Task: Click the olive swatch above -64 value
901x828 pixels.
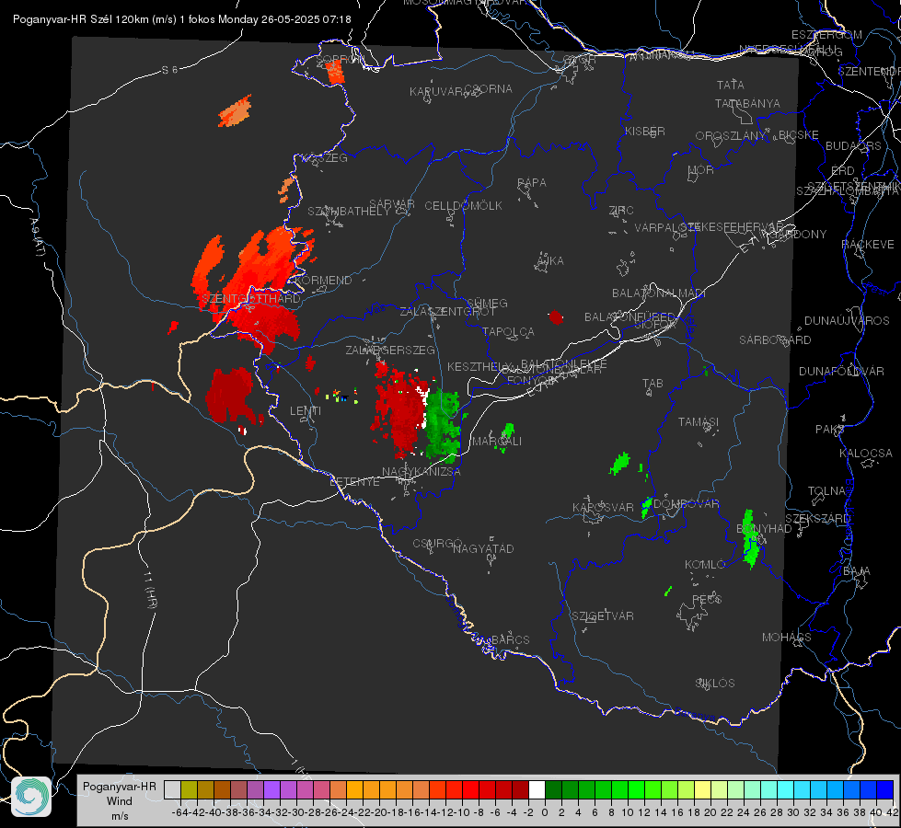Action: [x=189, y=790]
